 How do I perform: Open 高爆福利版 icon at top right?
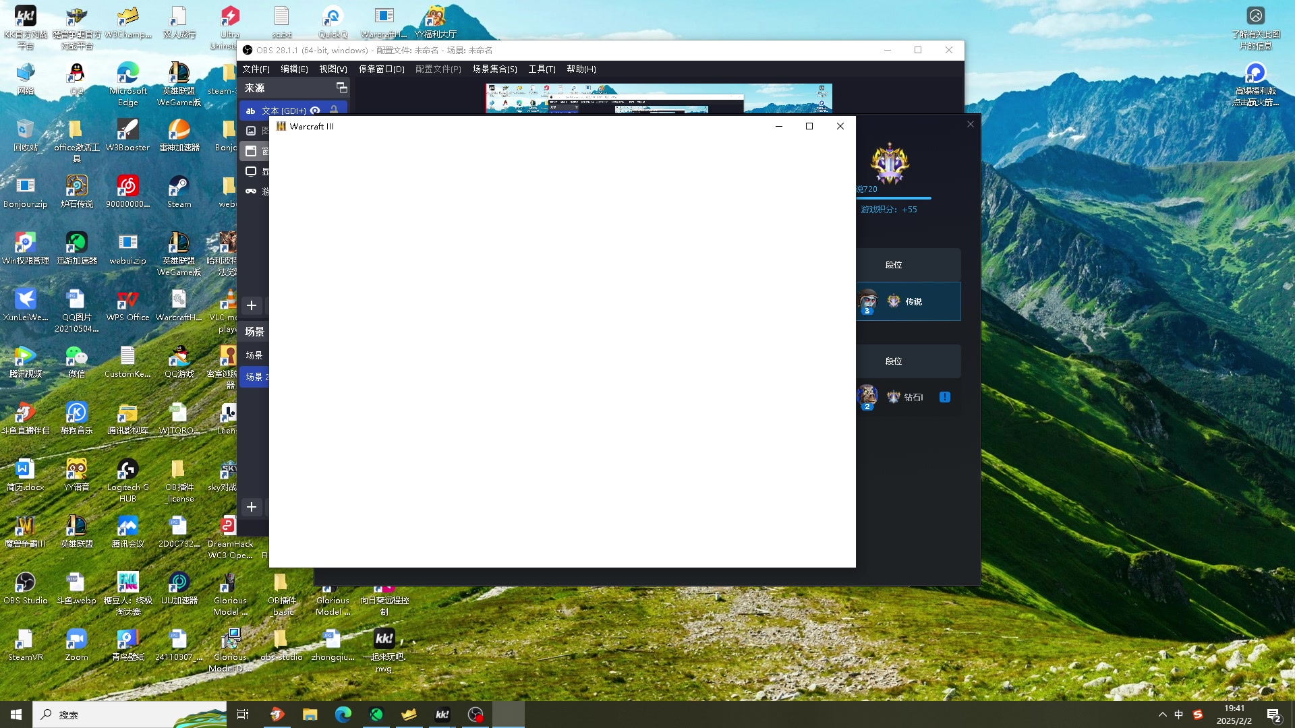1256,84
